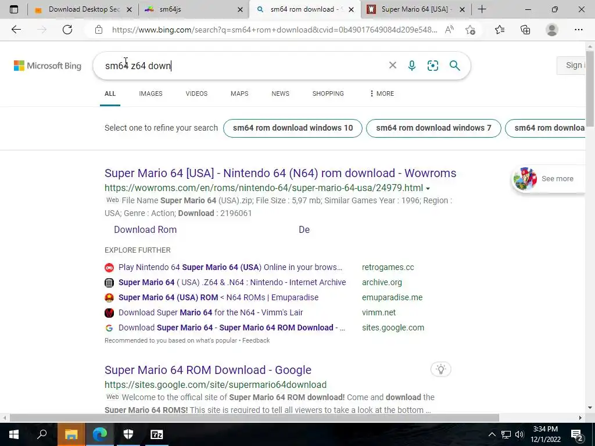Viewport: 595px width, 446px height.
Task: Open the Favorites list icon
Action: tap(500, 30)
